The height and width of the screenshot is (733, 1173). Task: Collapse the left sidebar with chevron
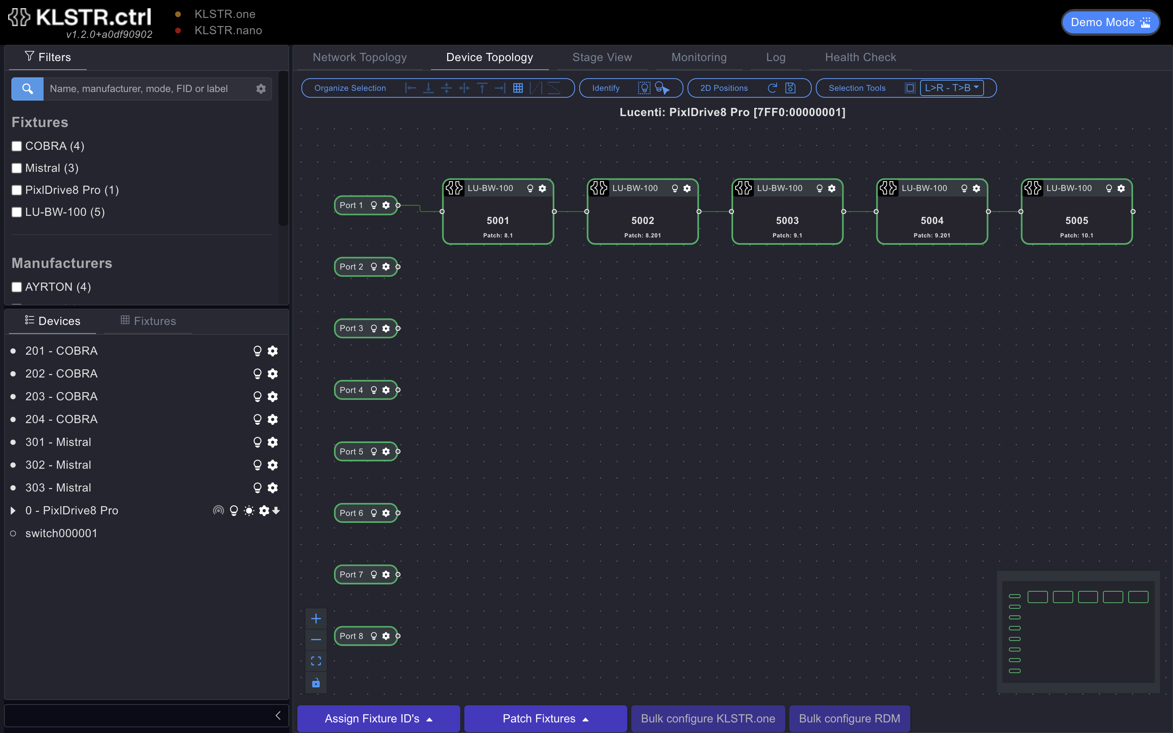pos(278,715)
